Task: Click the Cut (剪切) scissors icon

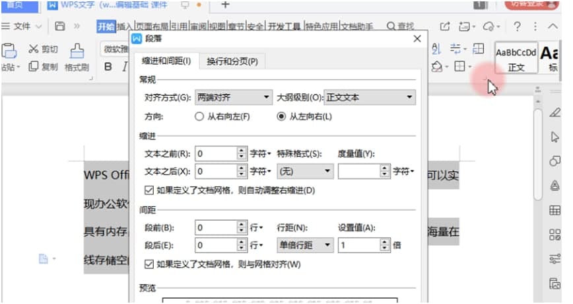Action: (x=34, y=48)
